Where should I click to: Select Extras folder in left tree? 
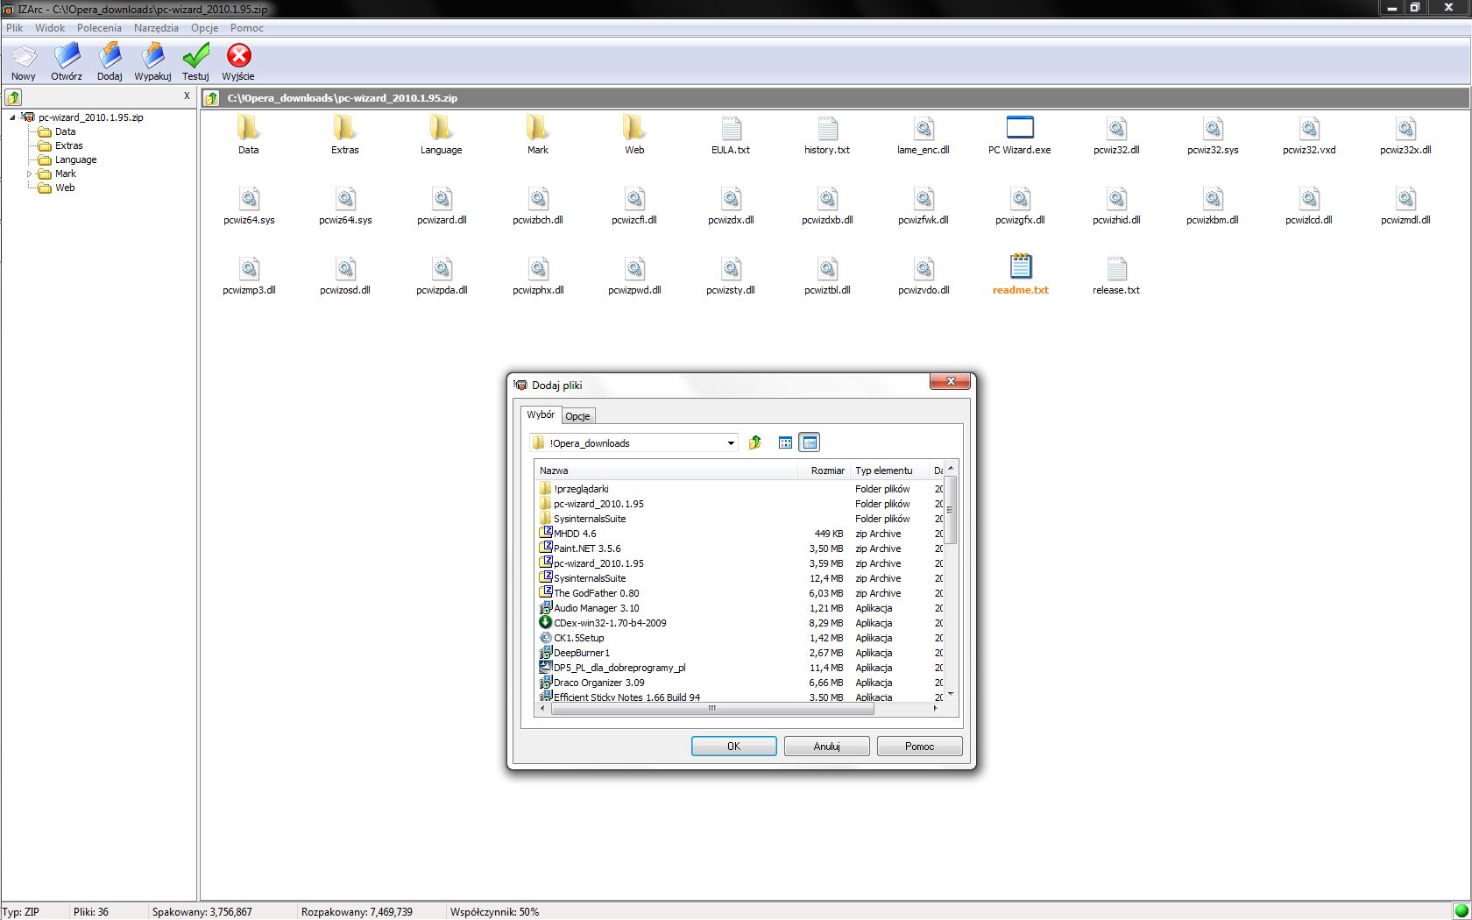point(68,145)
